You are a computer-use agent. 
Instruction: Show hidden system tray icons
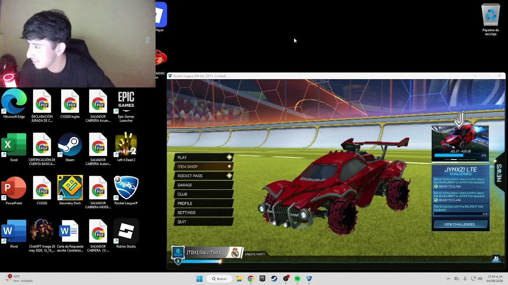click(x=448, y=279)
